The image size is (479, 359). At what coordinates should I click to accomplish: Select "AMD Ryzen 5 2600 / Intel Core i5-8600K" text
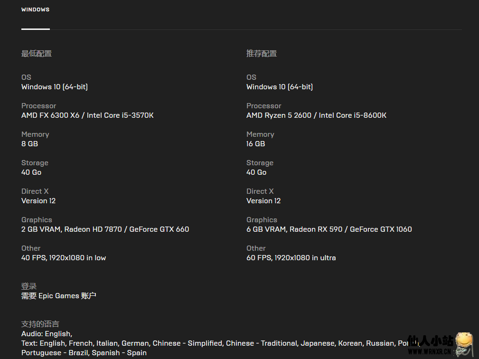317,115
